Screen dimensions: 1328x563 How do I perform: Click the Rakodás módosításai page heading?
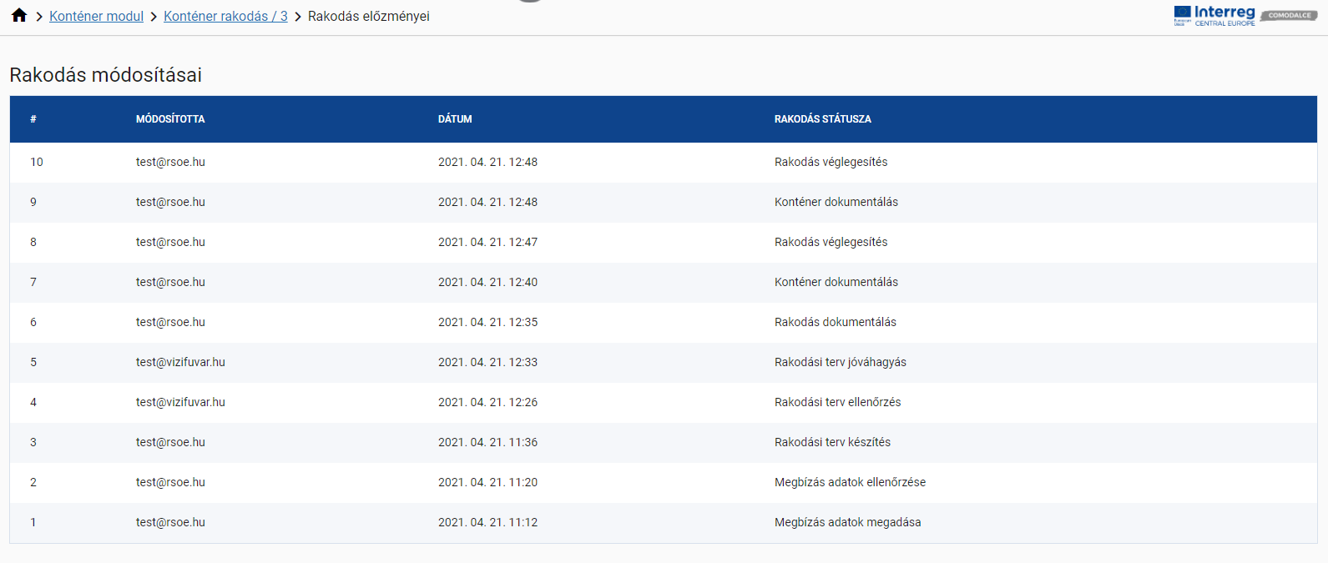pyautogui.click(x=106, y=75)
